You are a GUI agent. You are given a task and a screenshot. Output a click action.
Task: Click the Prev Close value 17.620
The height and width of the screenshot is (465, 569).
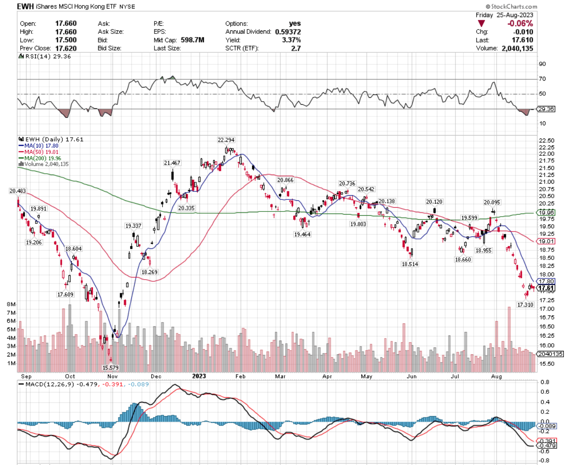pyautogui.click(x=66, y=48)
